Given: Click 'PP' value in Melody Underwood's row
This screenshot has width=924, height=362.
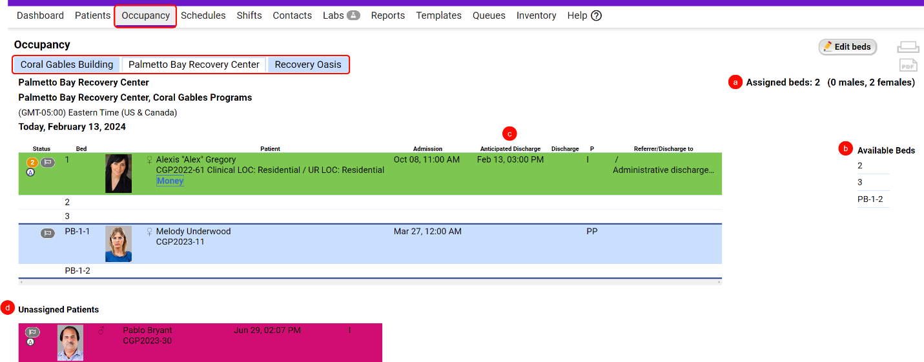Looking at the screenshot, I should tap(592, 232).
